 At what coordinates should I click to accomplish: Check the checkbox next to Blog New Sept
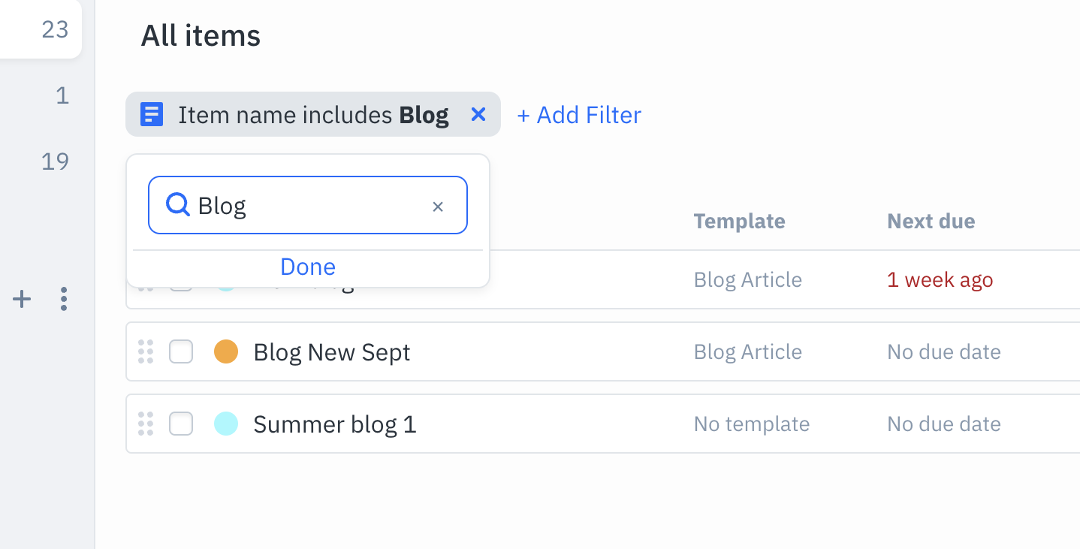180,351
